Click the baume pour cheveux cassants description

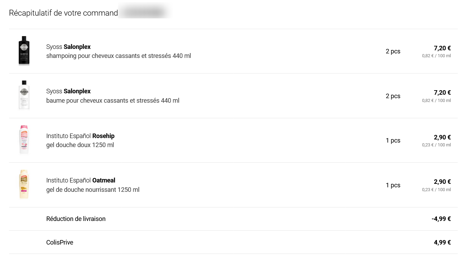(x=113, y=101)
